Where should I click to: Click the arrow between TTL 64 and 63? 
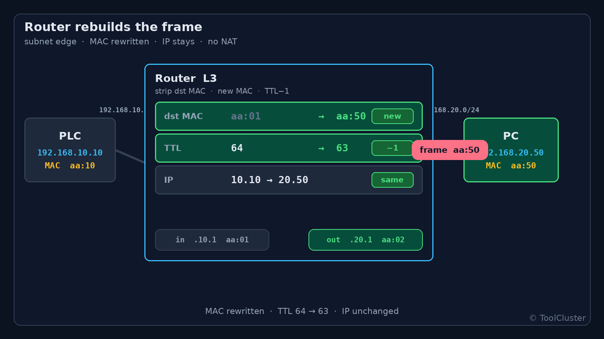pyautogui.click(x=321, y=148)
